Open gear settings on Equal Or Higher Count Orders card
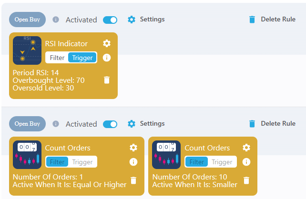This screenshot has height=199, width=306. (133, 148)
